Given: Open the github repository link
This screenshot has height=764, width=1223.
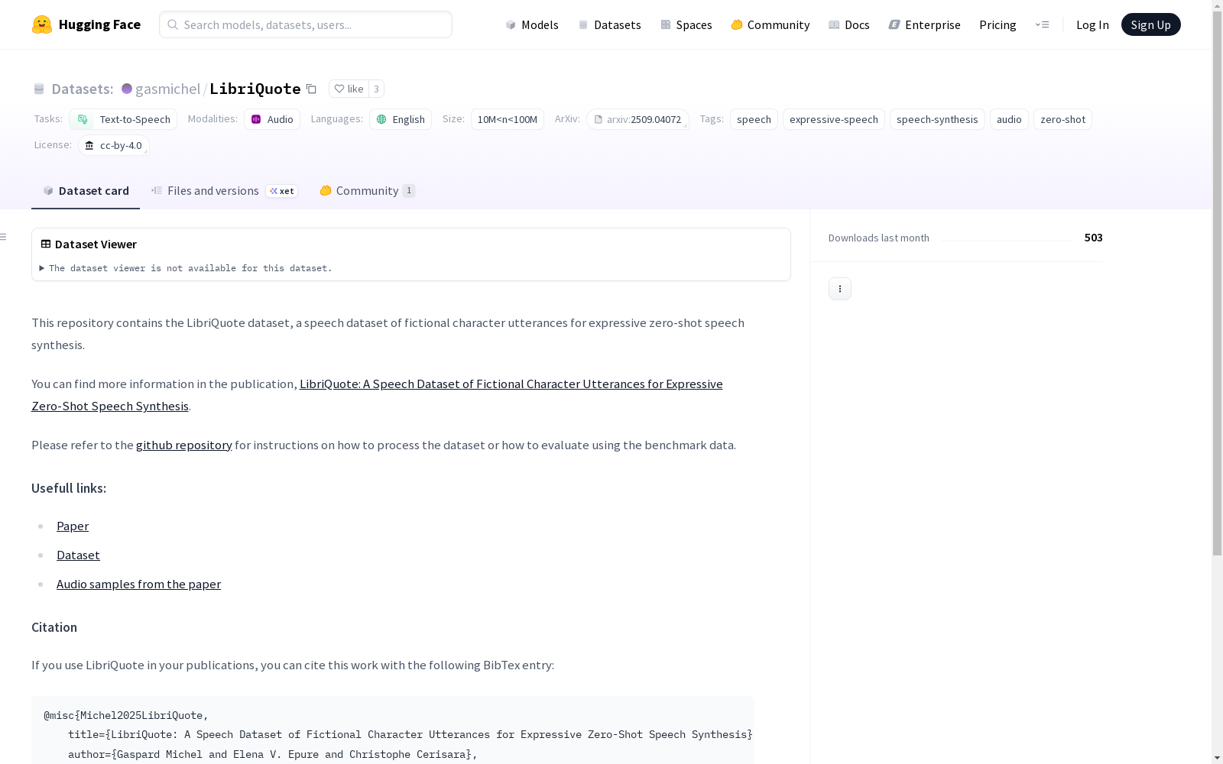Looking at the screenshot, I should pyautogui.click(x=184, y=445).
